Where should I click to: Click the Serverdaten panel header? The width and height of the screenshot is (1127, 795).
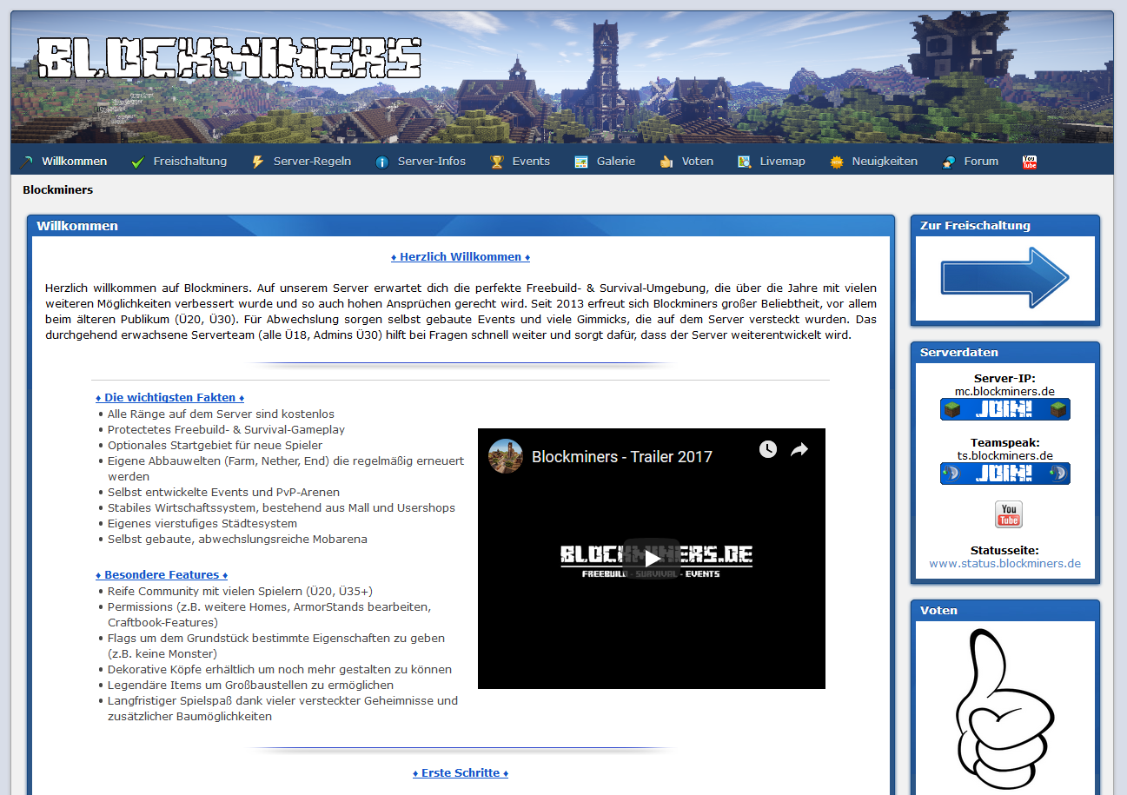coord(1005,352)
